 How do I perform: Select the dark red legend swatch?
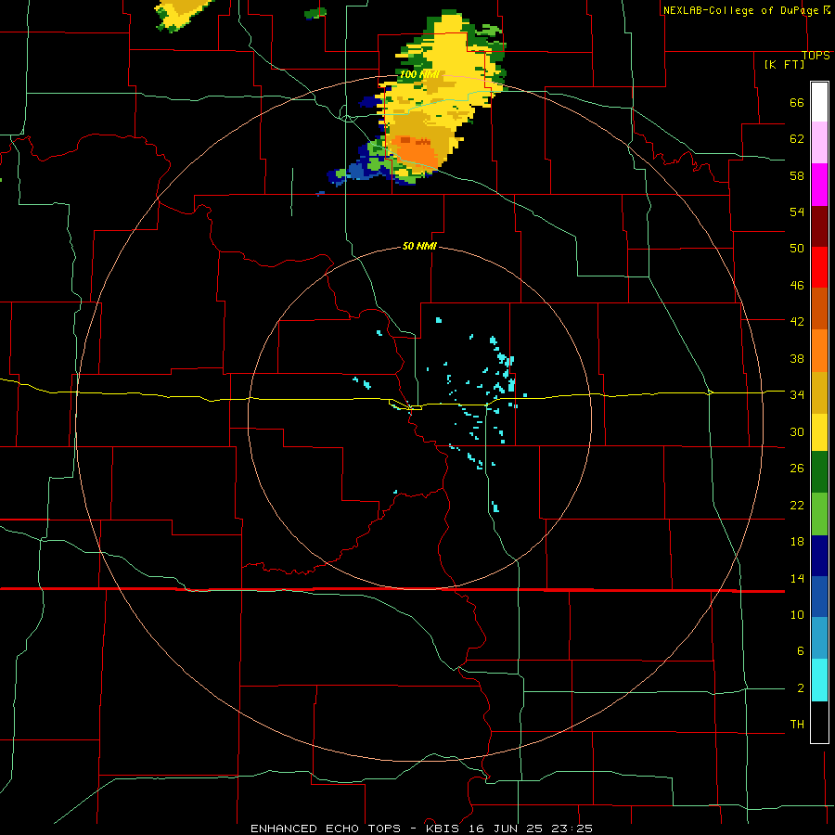tap(819, 226)
